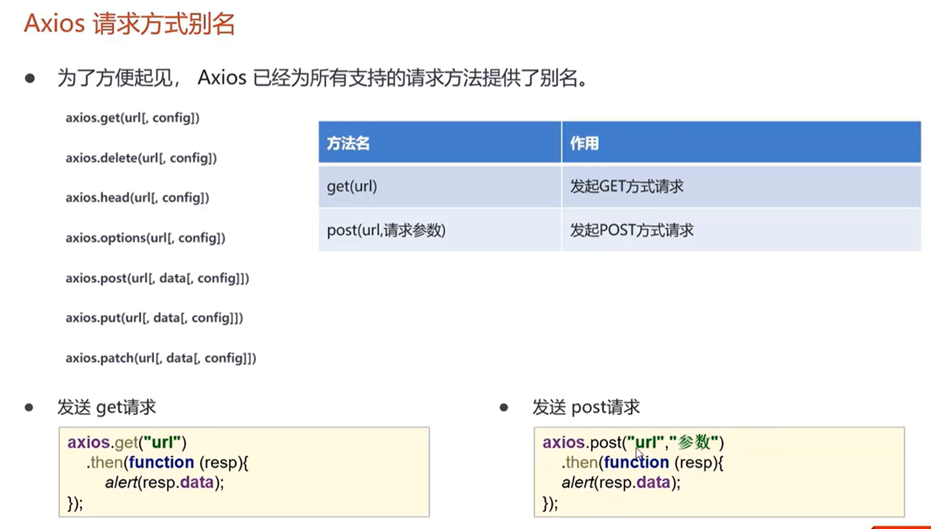Click the axios.delete(url[, config]) text
Image resolution: width=931 pixels, height=529 pixels.
[x=141, y=158]
